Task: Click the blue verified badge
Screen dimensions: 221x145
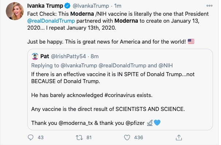Action: (67, 6)
